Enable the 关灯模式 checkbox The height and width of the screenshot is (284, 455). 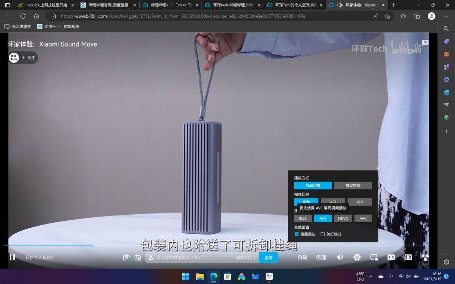point(323,234)
